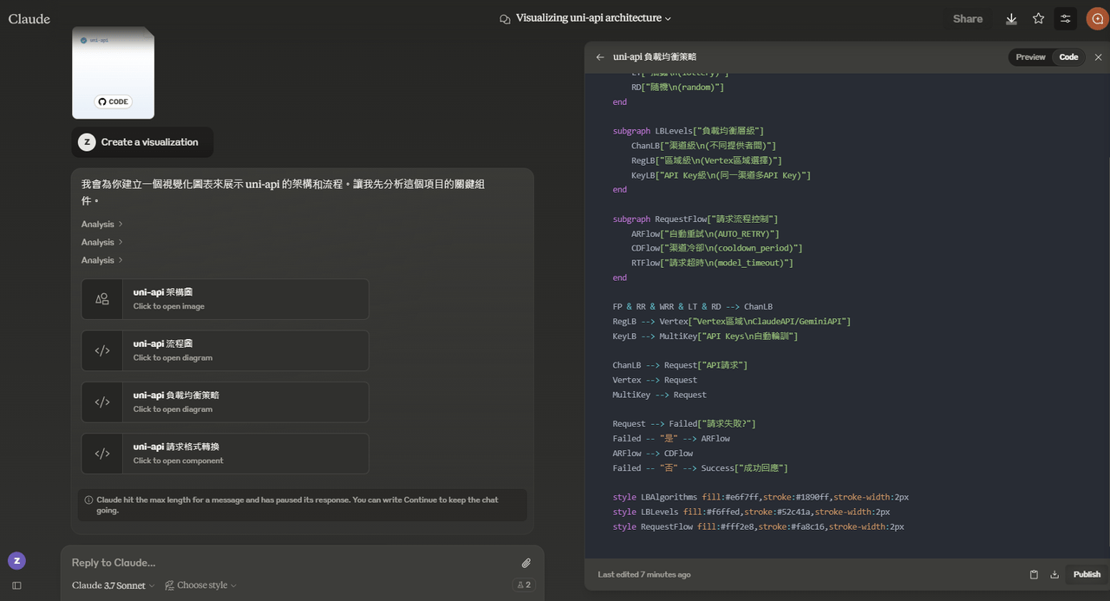
Task: Open the Choose style dropdown
Action: click(201, 585)
